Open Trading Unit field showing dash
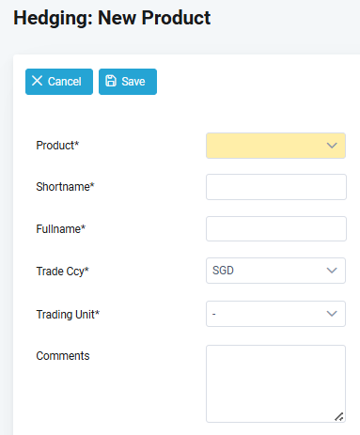This screenshot has height=435, width=360. (x=275, y=314)
